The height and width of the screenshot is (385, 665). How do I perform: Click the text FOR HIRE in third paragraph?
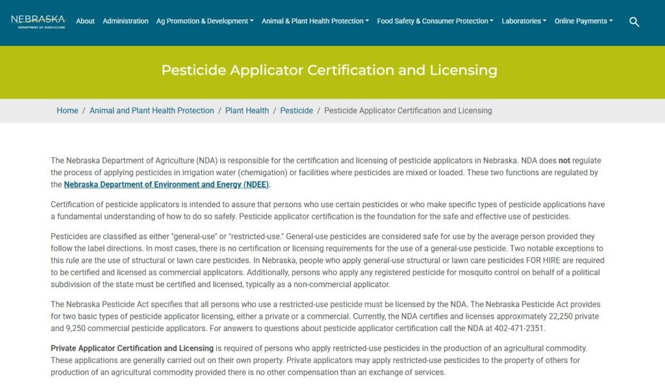pos(543,260)
